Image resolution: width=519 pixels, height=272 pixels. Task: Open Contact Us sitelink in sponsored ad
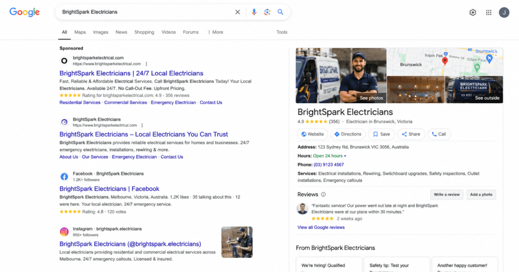(x=211, y=103)
